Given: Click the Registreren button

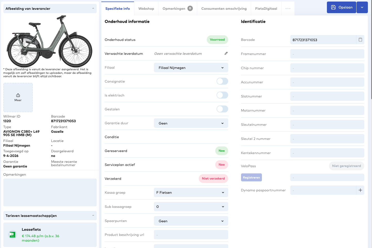Looking at the screenshot, I should (x=251, y=178).
